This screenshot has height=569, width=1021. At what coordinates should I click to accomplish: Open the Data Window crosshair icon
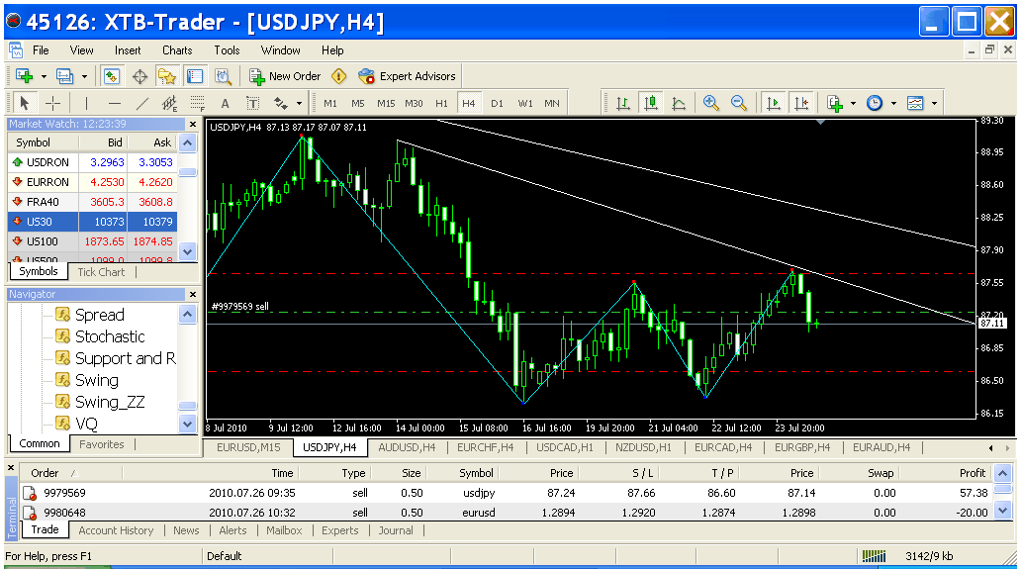click(x=139, y=76)
